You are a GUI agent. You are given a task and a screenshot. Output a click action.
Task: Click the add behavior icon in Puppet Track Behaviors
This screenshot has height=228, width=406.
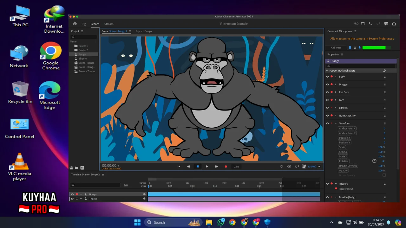tap(384, 71)
